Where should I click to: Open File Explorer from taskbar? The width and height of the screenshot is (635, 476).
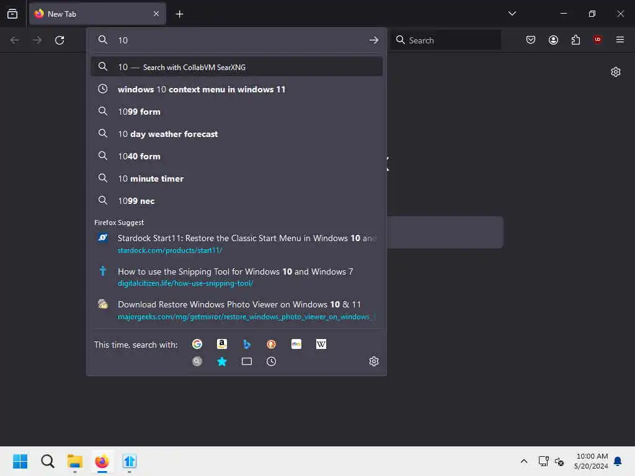pyautogui.click(x=75, y=461)
